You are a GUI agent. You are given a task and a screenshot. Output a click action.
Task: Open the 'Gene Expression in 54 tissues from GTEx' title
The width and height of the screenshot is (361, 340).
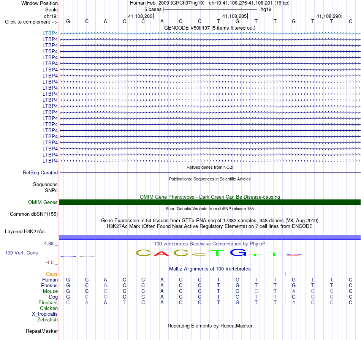click(x=210, y=221)
